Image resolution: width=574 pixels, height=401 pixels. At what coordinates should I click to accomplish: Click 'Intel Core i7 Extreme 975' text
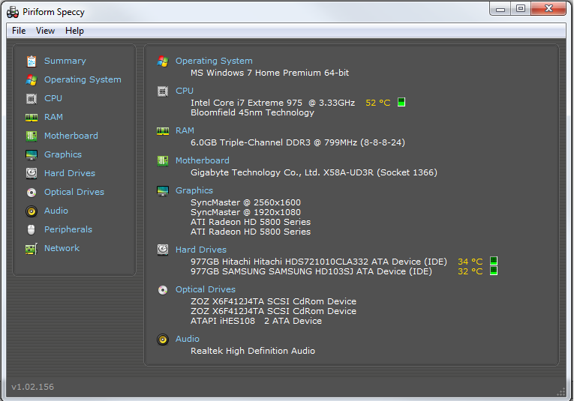247,103
